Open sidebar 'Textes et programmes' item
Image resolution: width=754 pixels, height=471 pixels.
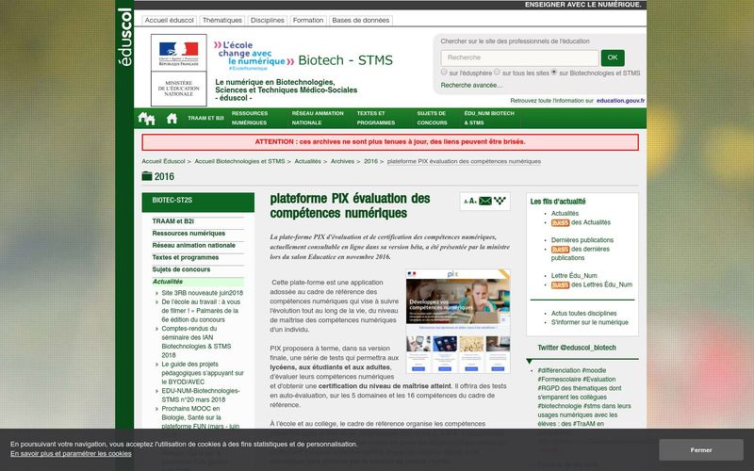tap(185, 257)
